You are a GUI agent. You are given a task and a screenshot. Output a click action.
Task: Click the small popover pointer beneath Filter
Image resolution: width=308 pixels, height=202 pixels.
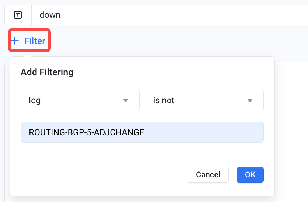27,55
